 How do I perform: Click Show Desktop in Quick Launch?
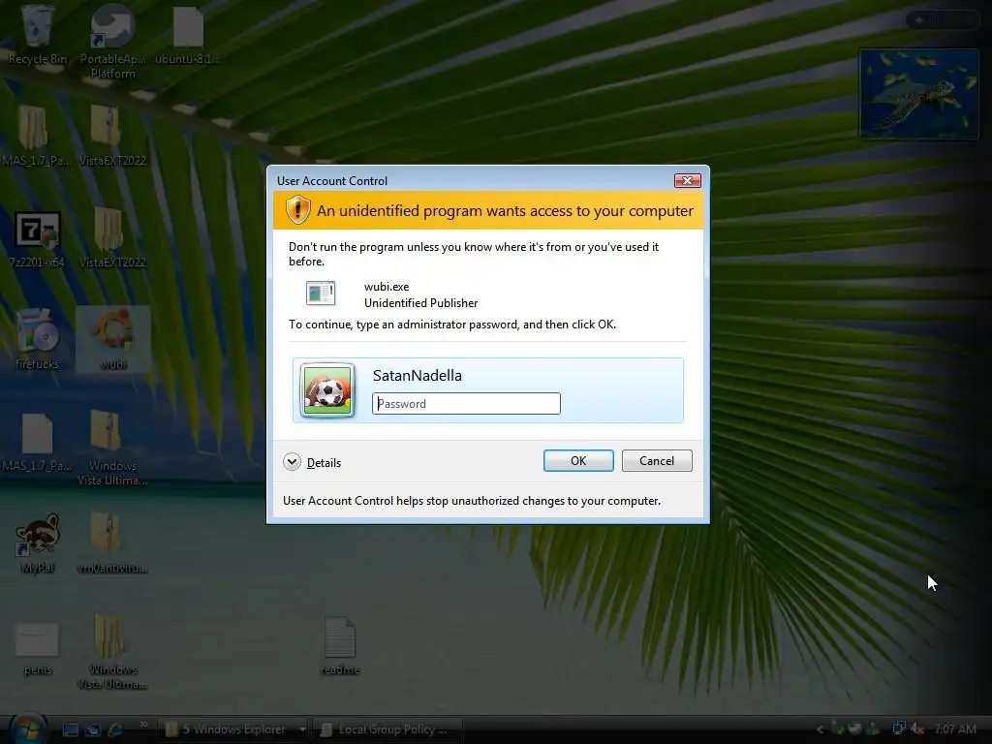70,729
